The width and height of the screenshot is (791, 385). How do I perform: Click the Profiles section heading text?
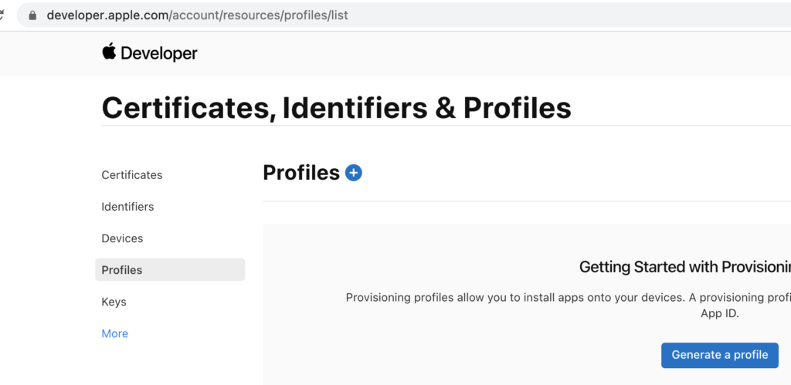(301, 173)
